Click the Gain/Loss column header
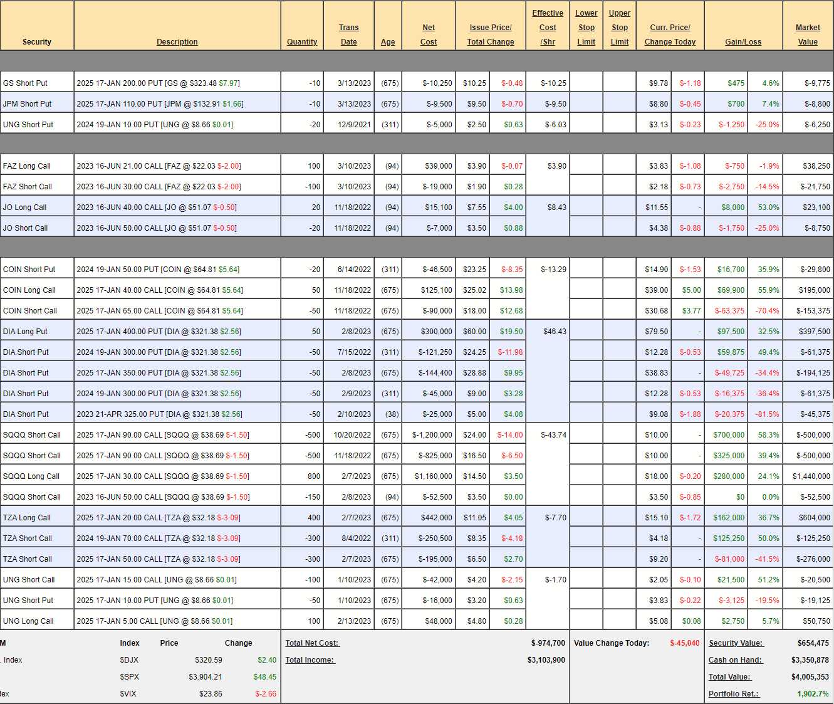834x704 pixels. click(743, 42)
